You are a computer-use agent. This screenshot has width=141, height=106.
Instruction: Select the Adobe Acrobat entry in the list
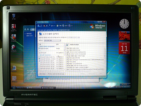(51, 48)
